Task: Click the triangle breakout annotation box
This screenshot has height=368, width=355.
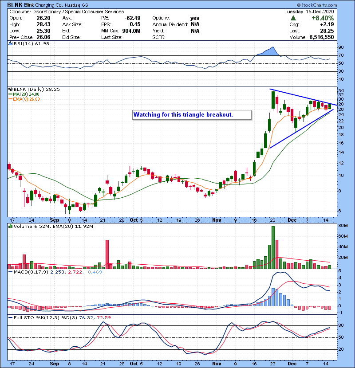Action: 192,115
